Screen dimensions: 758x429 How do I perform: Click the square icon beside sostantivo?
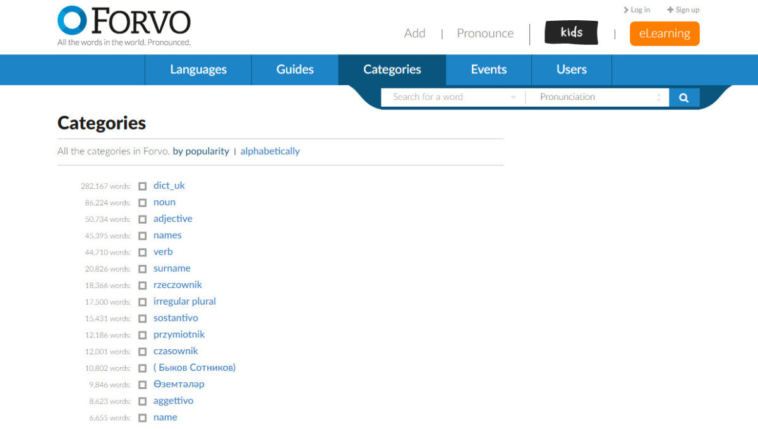(x=142, y=318)
